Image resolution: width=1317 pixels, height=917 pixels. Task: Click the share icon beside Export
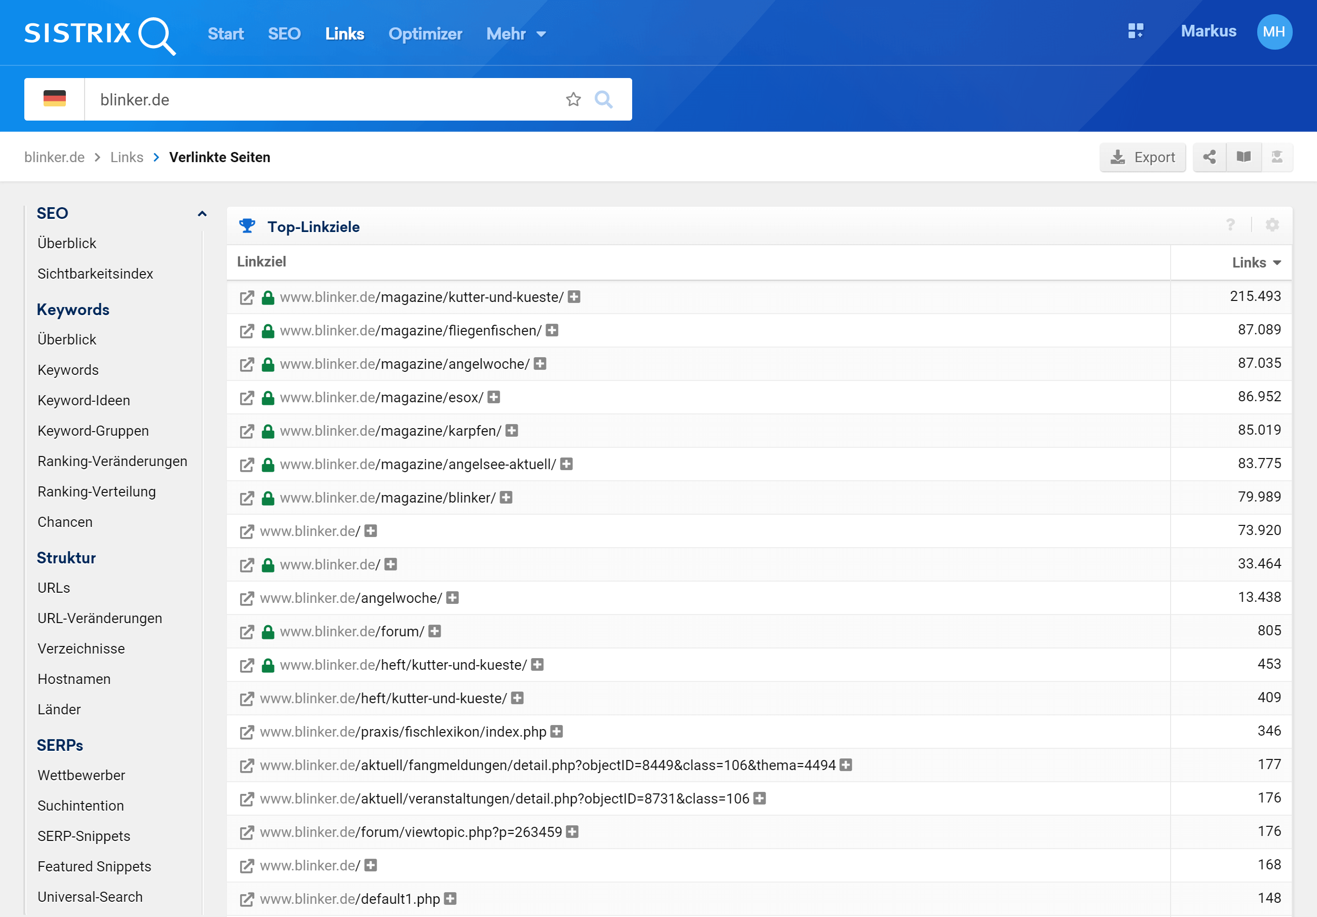click(x=1209, y=157)
